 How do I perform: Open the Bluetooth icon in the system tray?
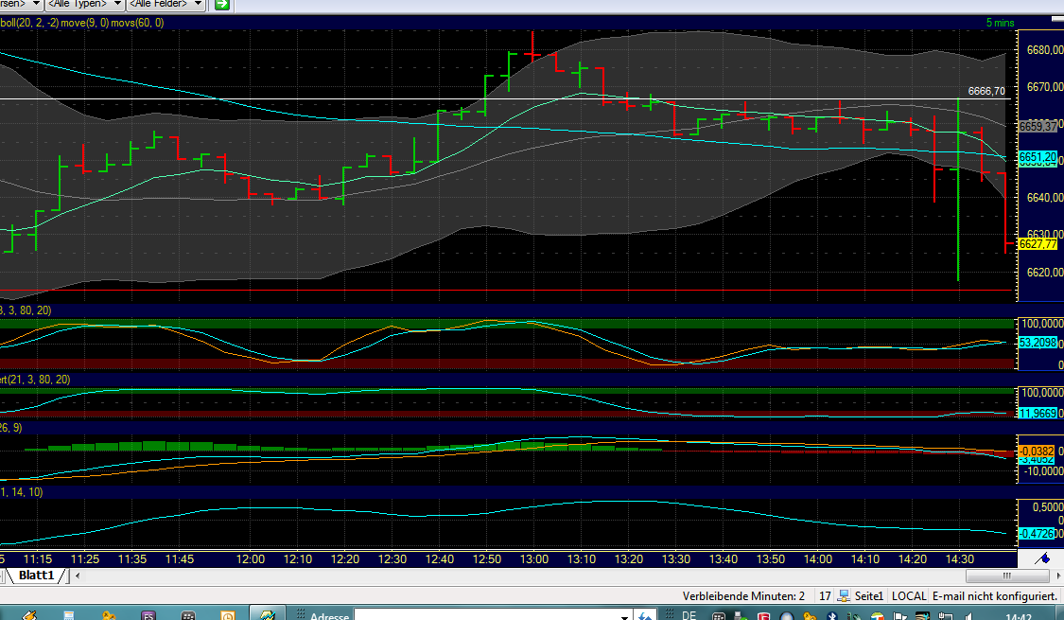pos(832,613)
